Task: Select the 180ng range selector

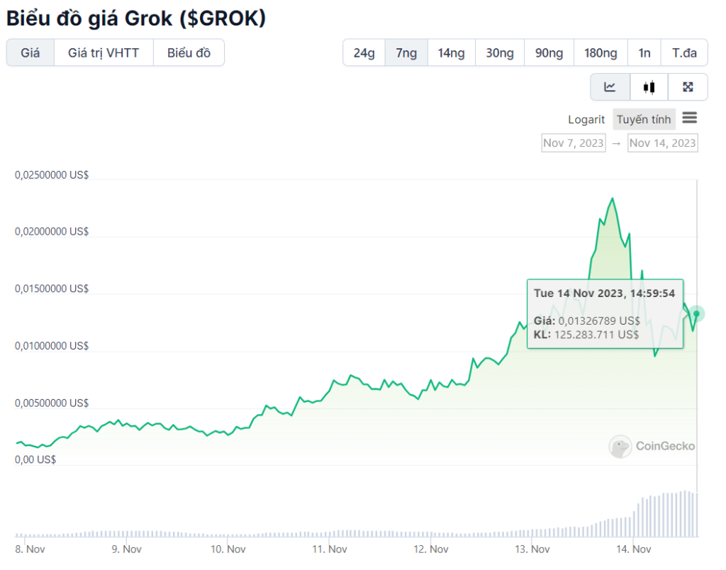Action: [x=600, y=52]
